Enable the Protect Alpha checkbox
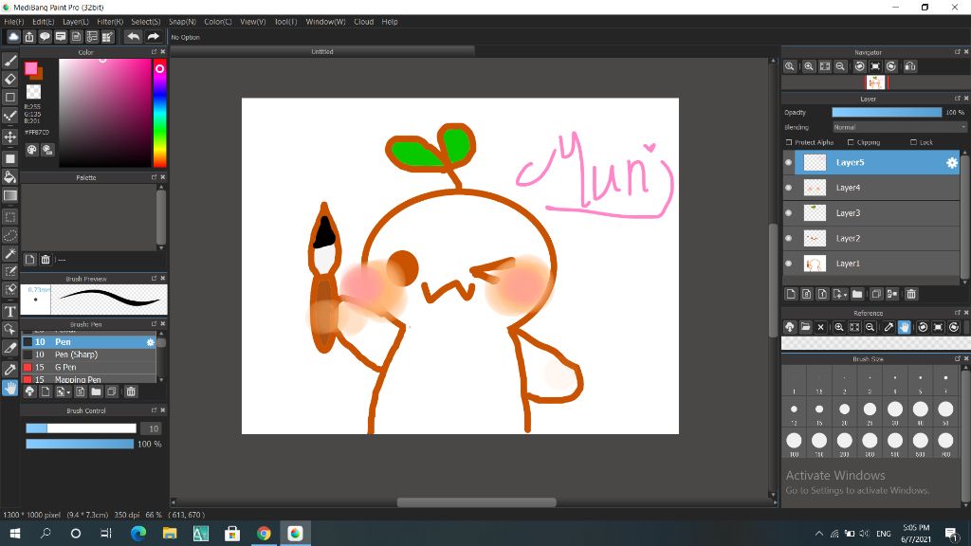971x546 pixels. coord(789,142)
